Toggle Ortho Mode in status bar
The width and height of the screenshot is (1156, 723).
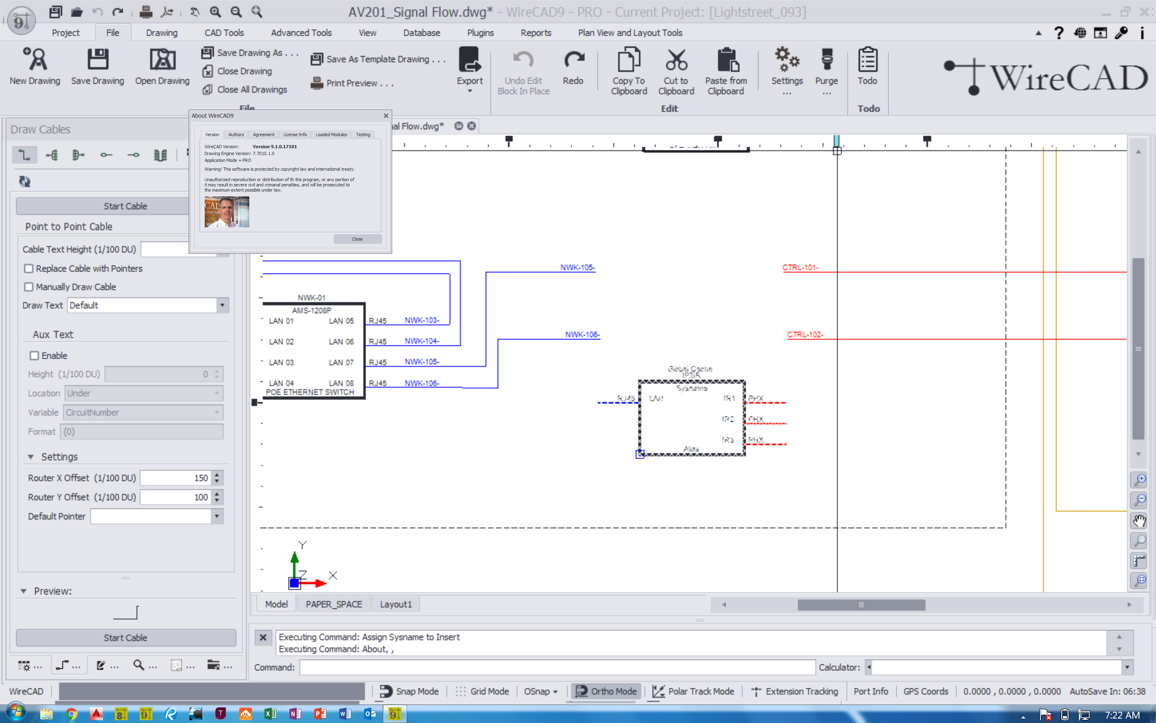tap(606, 691)
